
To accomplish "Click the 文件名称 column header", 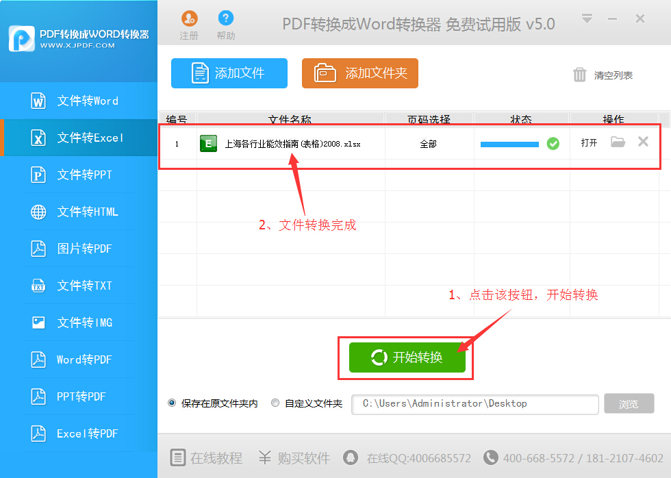I will click(290, 119).
